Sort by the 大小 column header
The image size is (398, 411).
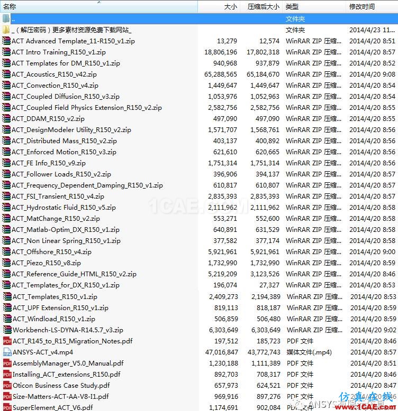tap(219, 6)
